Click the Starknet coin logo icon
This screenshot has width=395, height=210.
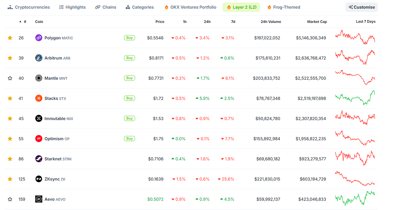39,159
